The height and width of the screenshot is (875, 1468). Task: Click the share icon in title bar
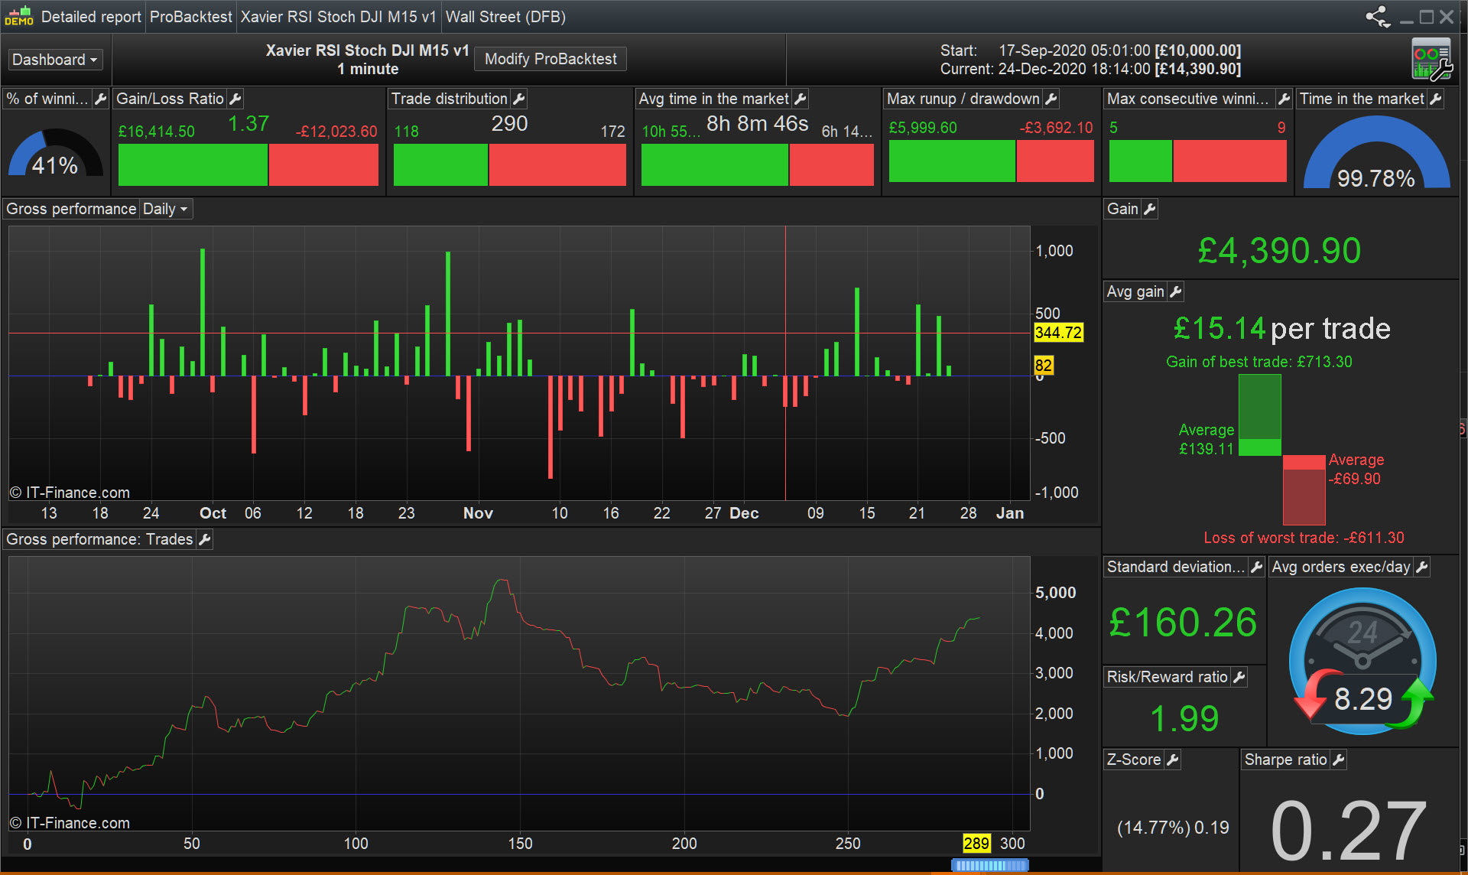pos(1378,17)
